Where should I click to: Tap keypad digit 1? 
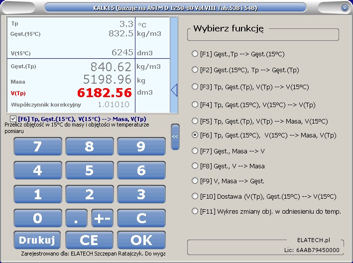[38, 194]
